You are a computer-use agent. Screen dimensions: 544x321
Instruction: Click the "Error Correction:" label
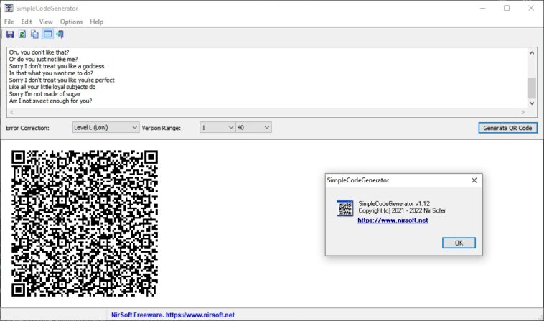pos(27,128)
